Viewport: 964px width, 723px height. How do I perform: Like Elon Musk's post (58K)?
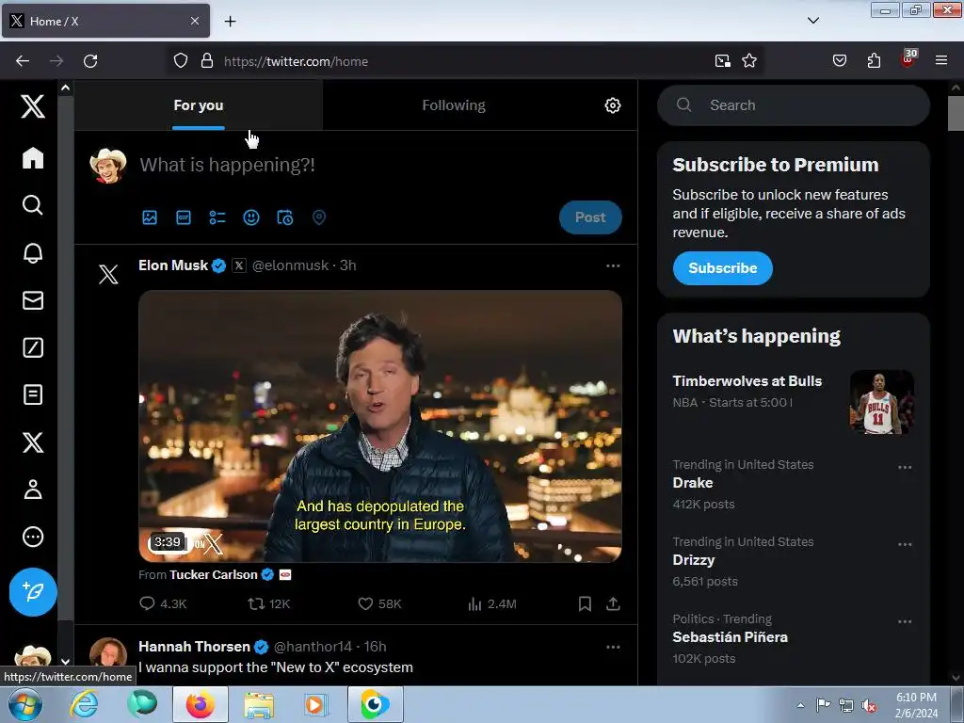[379, 603]
